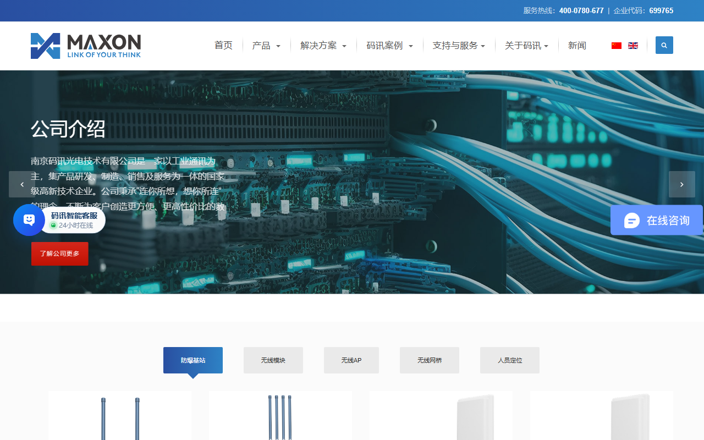The height and width of the screenshot is (440, 704).
Task: Open the third product card with white panel
Action: click(441, 415)
